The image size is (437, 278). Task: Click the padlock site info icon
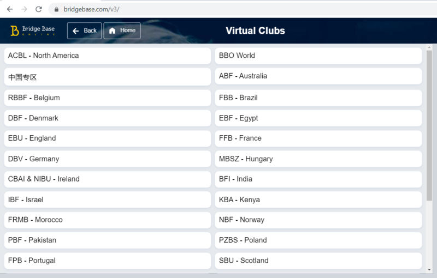pos(57,9)
